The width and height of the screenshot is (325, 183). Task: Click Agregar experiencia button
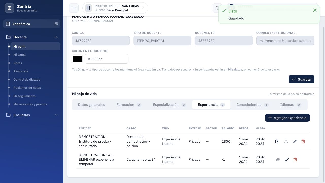click(287, 118)
